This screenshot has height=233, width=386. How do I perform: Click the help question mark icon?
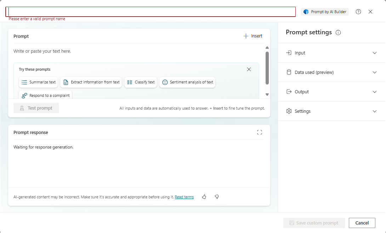pos(358,12)
